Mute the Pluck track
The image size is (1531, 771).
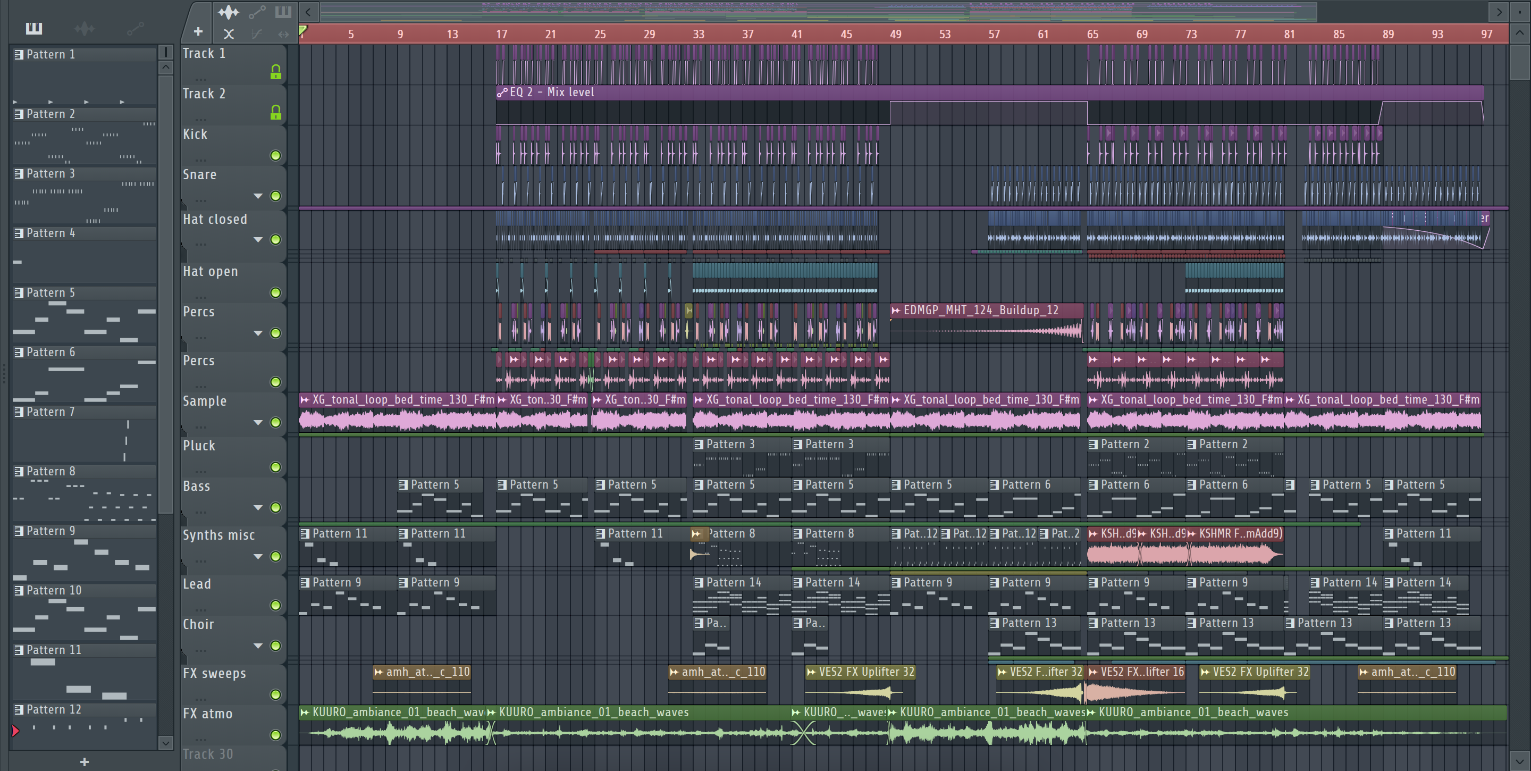[275, 467]
